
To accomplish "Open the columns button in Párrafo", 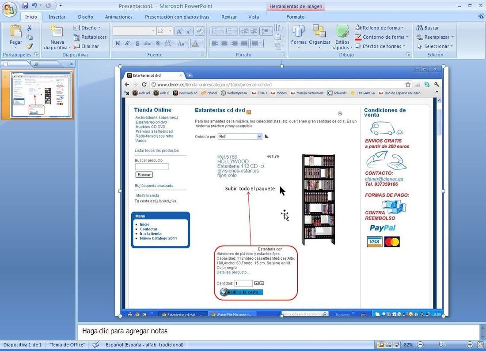I will click(257, 43).
